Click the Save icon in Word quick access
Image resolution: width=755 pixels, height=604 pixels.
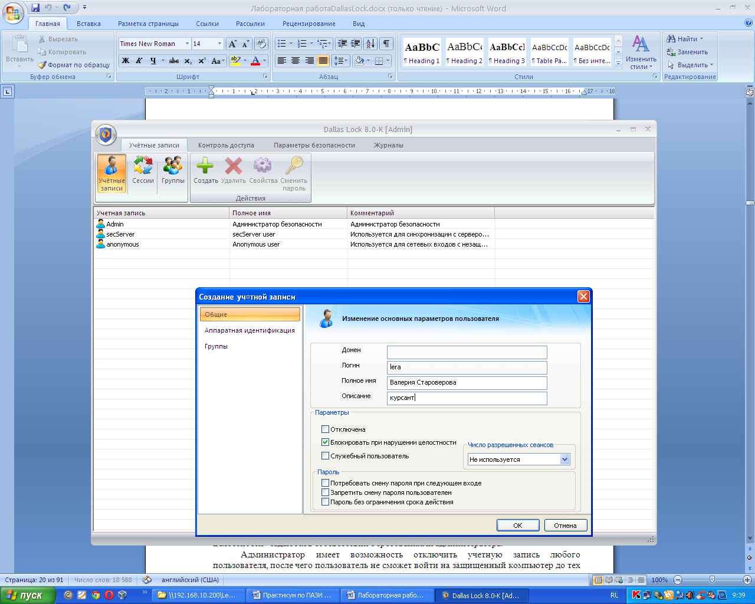(x=35, y=8)
